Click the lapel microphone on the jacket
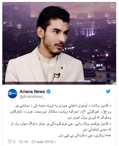This screenshot has height=146, width=119. (x=57, y=75)
